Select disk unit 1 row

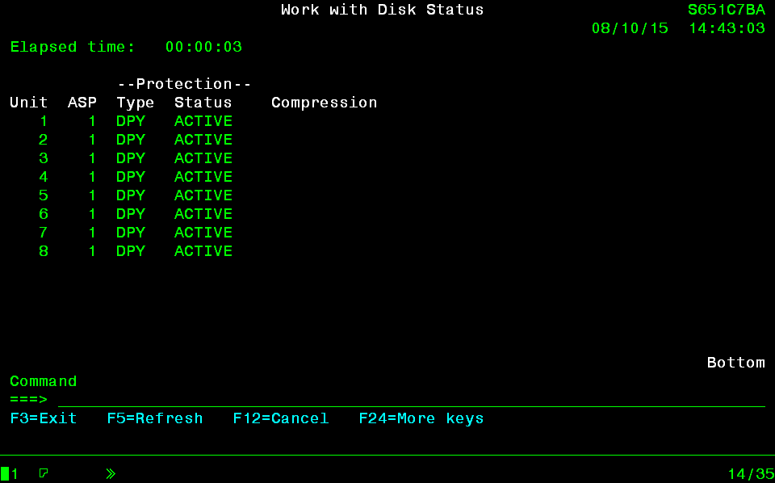pos(44,121)
